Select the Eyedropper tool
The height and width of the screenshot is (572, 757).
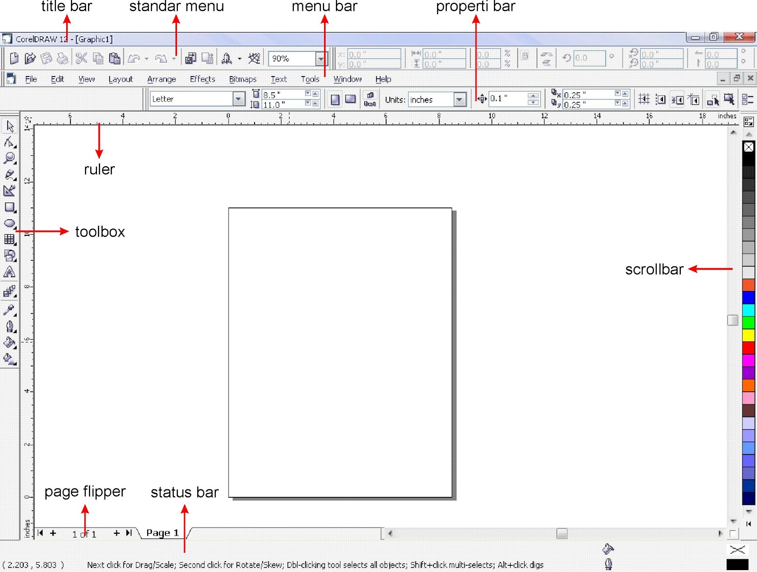click(10, 310)
